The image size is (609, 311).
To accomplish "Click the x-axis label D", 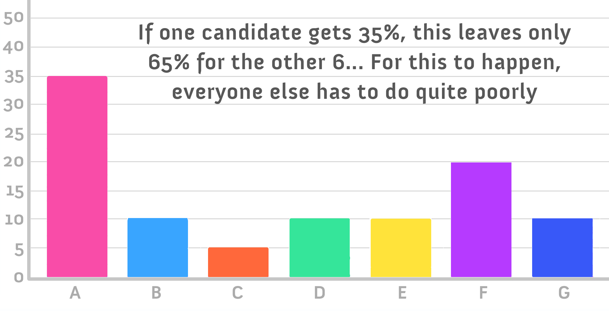I will pyautogui.click(x=319, y=293).
